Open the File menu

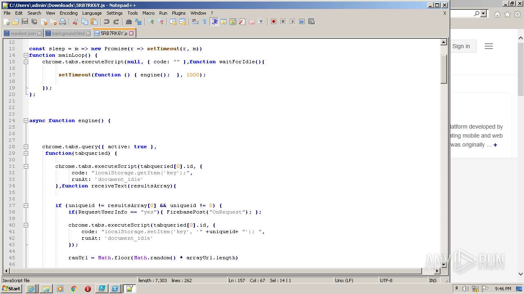click(7, 13)
